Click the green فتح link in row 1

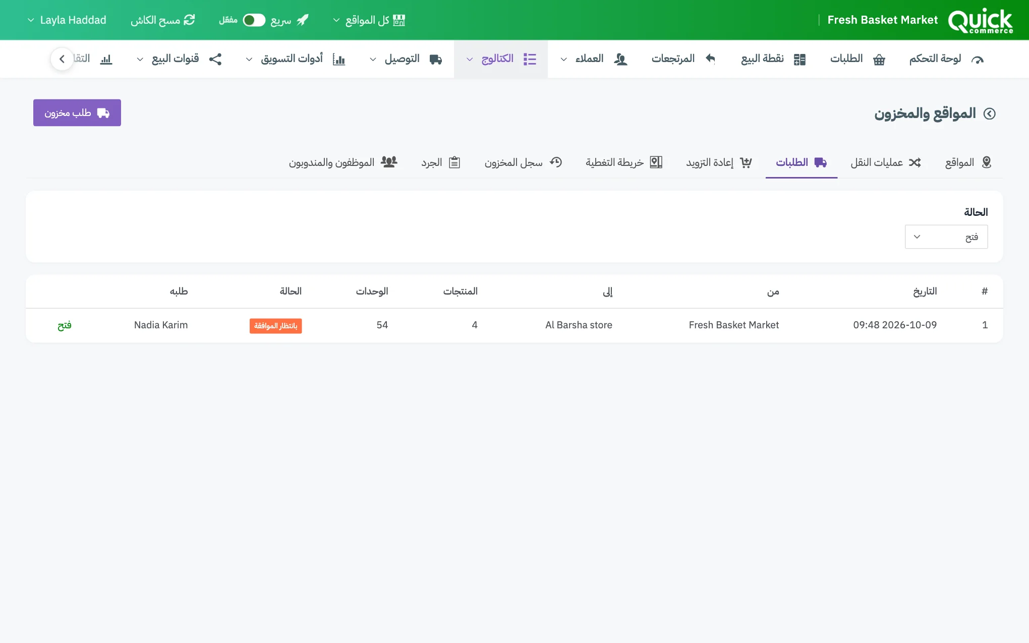click(x=65, y=325)
